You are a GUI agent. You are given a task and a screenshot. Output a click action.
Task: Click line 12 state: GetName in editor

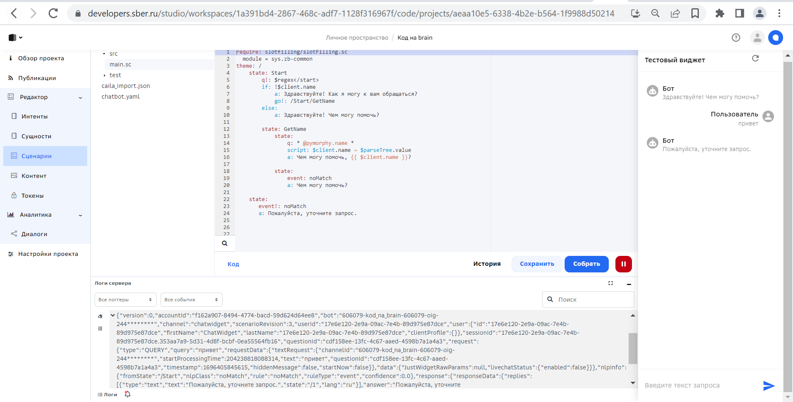tap(284, 129)
